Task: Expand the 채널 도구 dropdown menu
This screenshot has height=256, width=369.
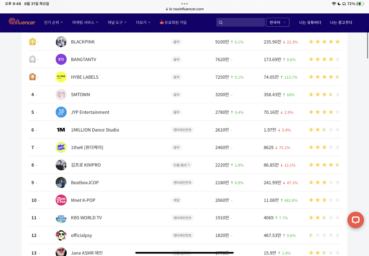Action: pos(117,22)
